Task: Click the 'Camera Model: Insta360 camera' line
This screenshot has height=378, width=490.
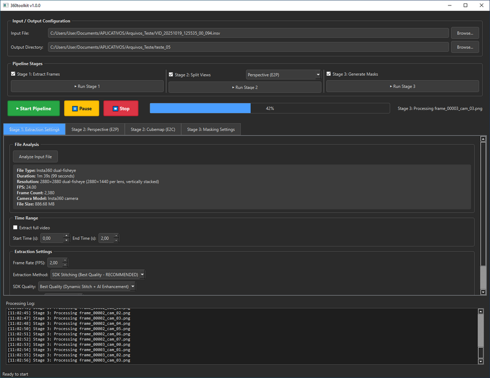Action: tap(47, 199)
